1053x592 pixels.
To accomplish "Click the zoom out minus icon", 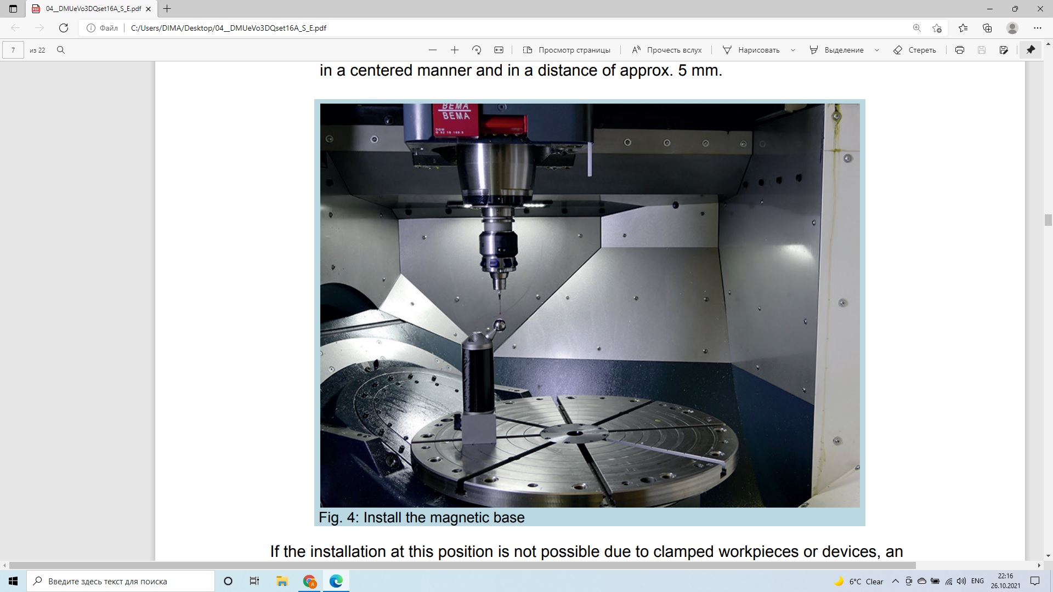I will pos(433,50).
